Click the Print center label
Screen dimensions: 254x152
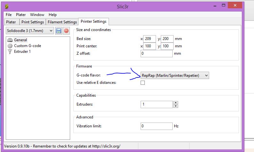tap(87, 46)
